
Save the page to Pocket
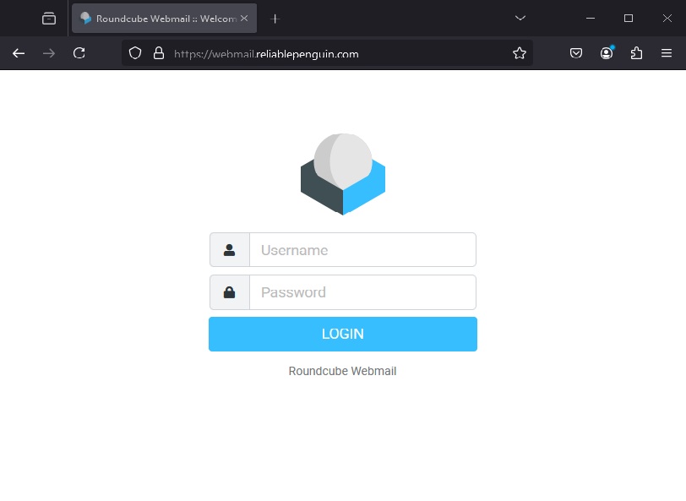click(576, 53)
